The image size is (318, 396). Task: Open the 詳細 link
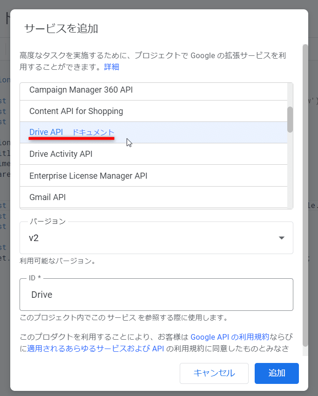(111, 67)
